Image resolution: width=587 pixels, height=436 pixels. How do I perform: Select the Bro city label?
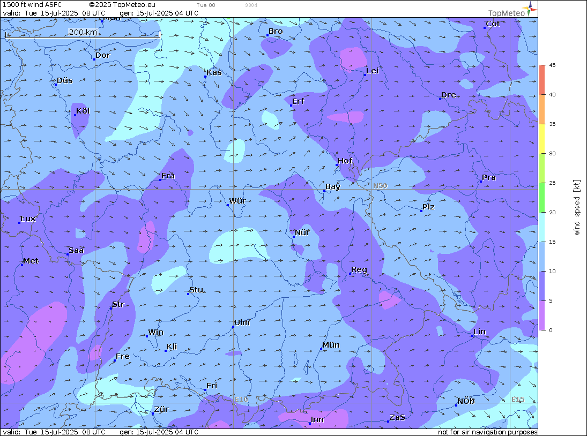coord(276,32)
